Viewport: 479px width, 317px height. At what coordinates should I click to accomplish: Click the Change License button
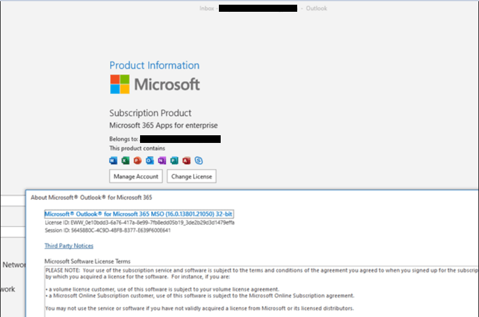(191, 176)
